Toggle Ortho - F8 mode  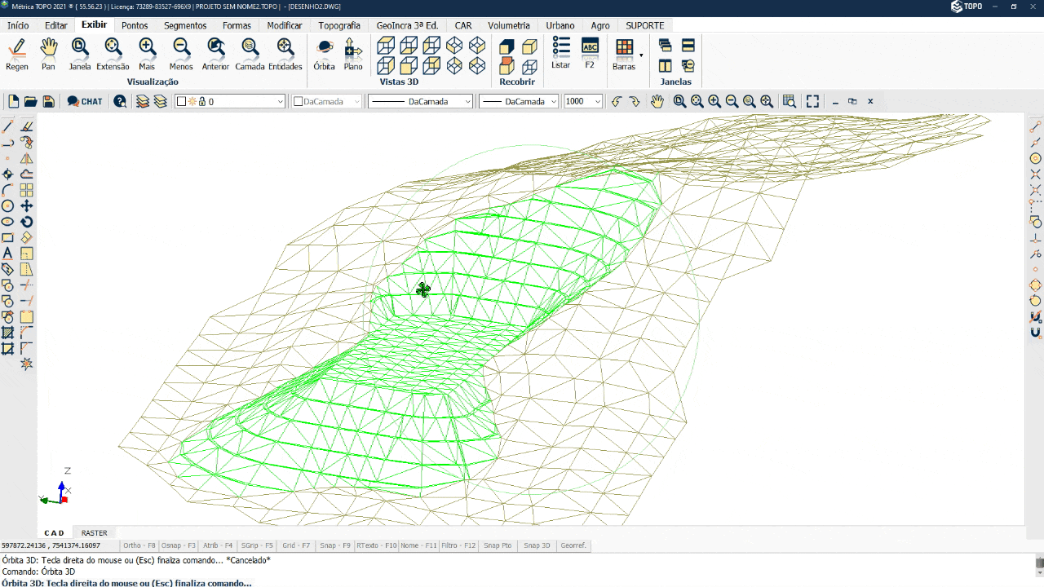click(x=139, y=545)
